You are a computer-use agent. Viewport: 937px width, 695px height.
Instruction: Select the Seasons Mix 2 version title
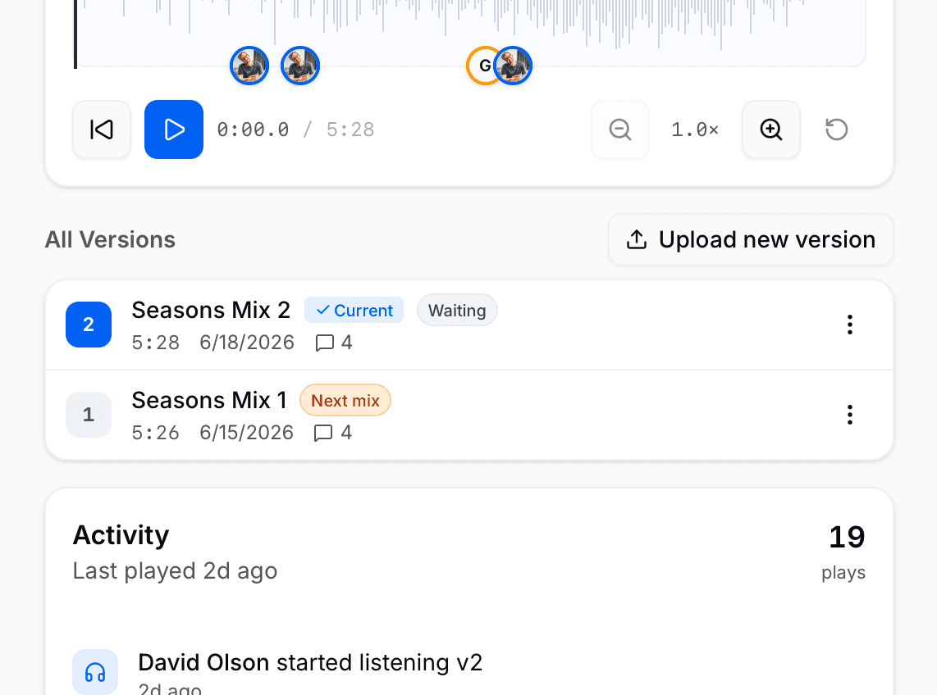point(211,311)
